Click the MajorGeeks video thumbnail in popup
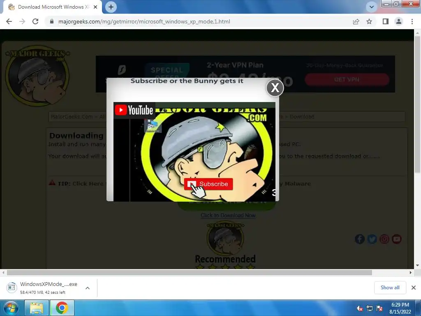The height and width of the screenshot is (316, 421). 194,151
